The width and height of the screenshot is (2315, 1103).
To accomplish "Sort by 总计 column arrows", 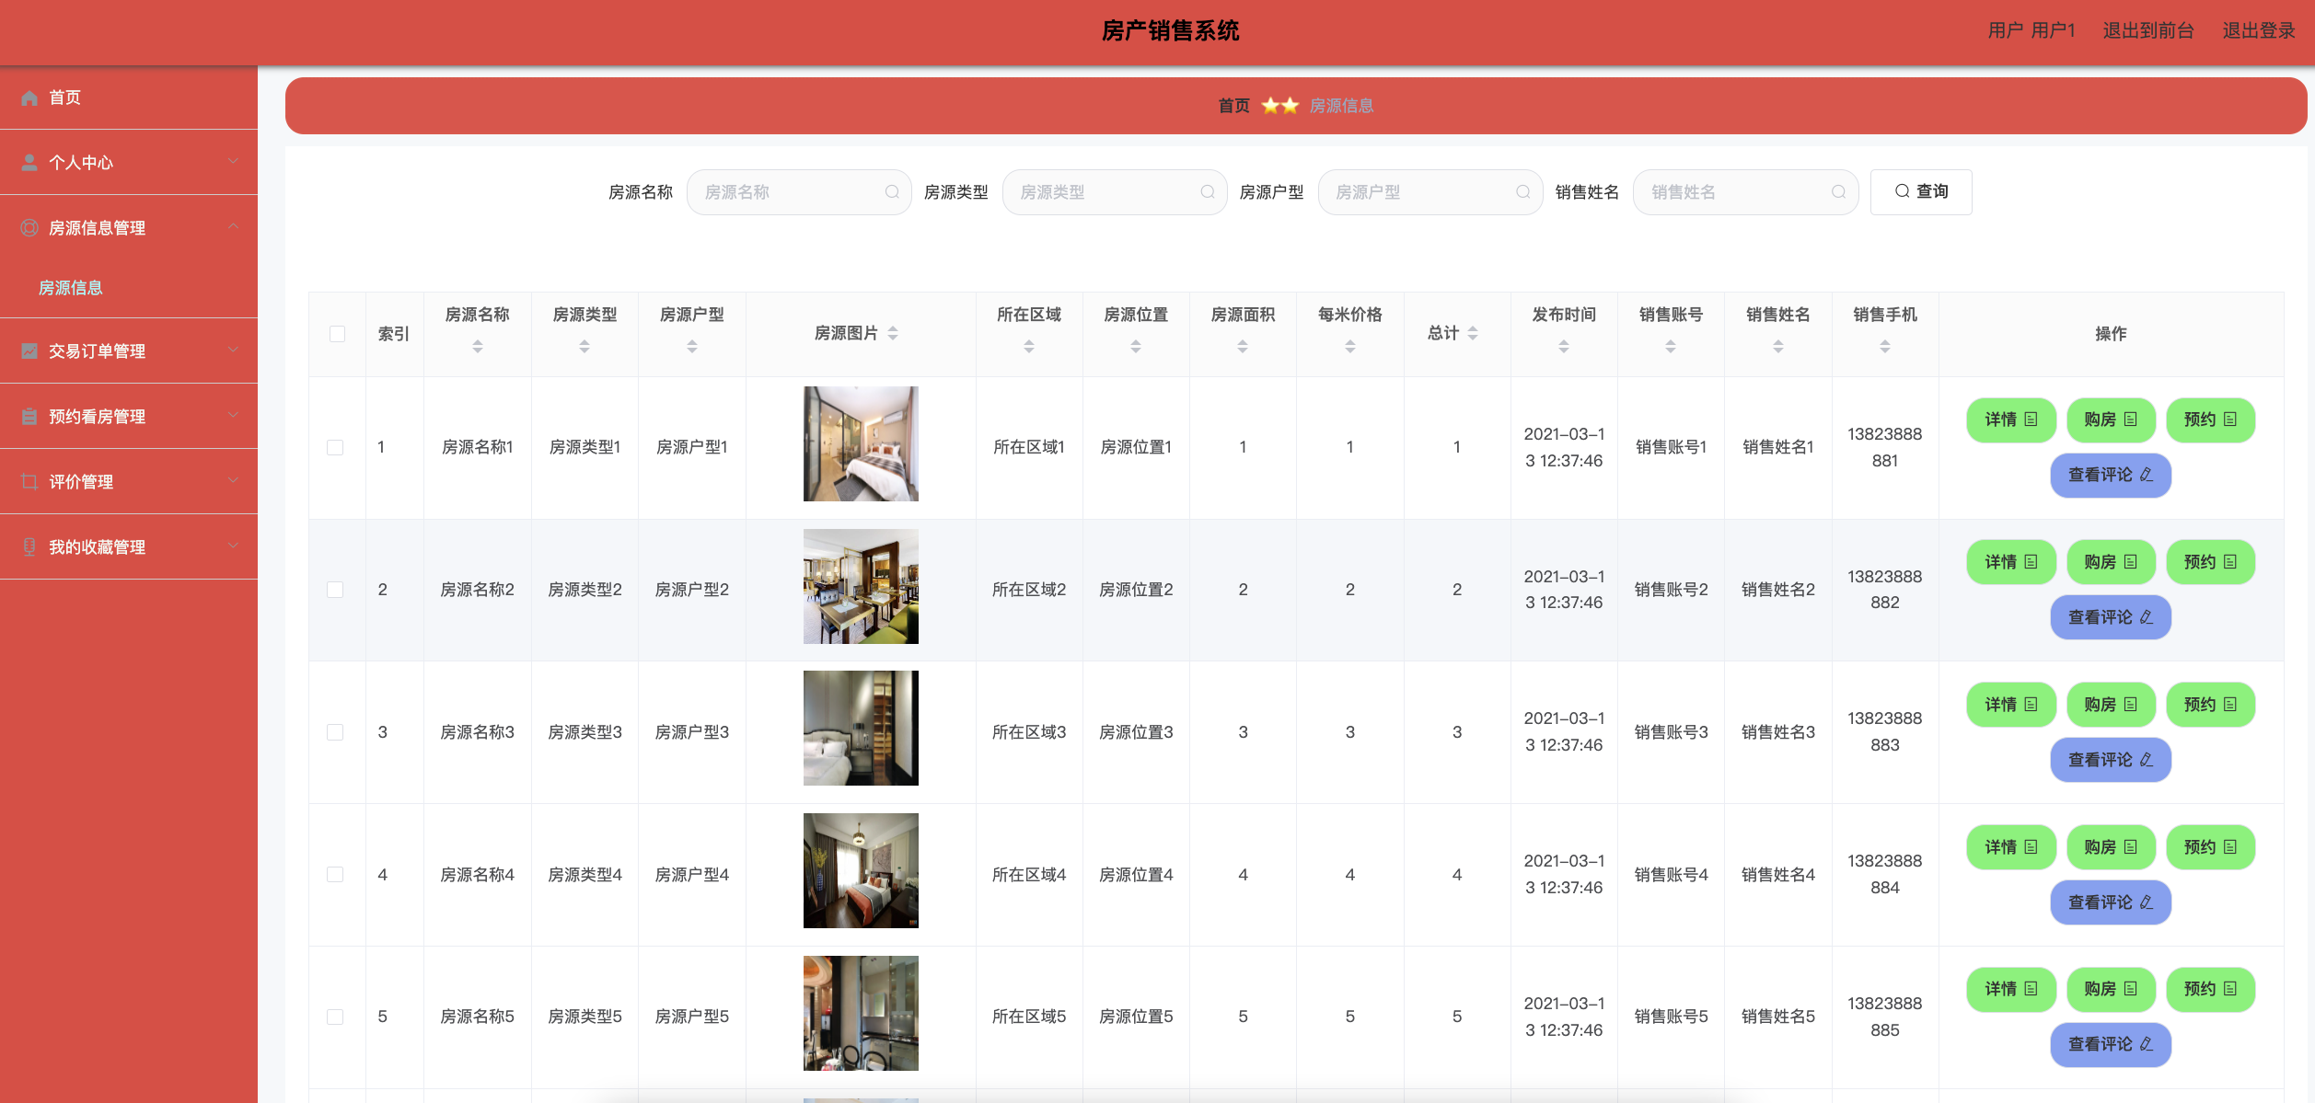I will click(1473, 334).
